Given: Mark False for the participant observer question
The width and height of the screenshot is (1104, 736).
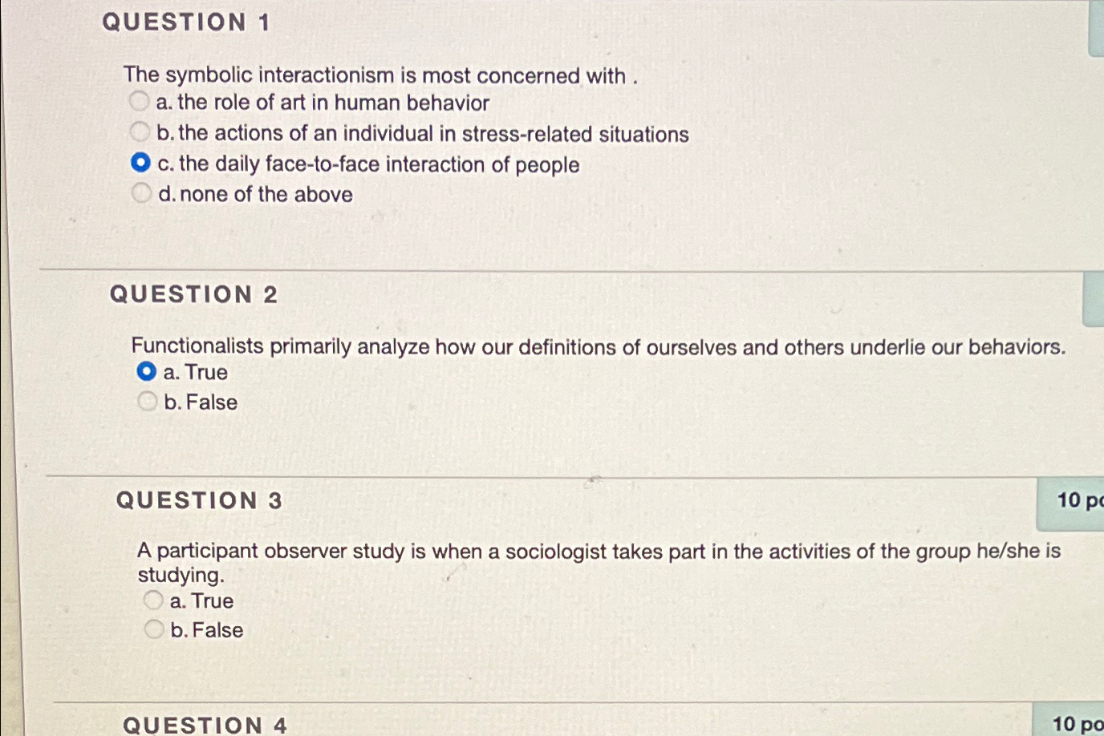Looking at the screenshot, I should pos(153,629).
